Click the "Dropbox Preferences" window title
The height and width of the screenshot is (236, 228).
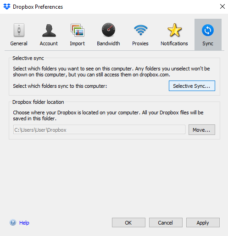pyautogui.click(x=38, y=7)
